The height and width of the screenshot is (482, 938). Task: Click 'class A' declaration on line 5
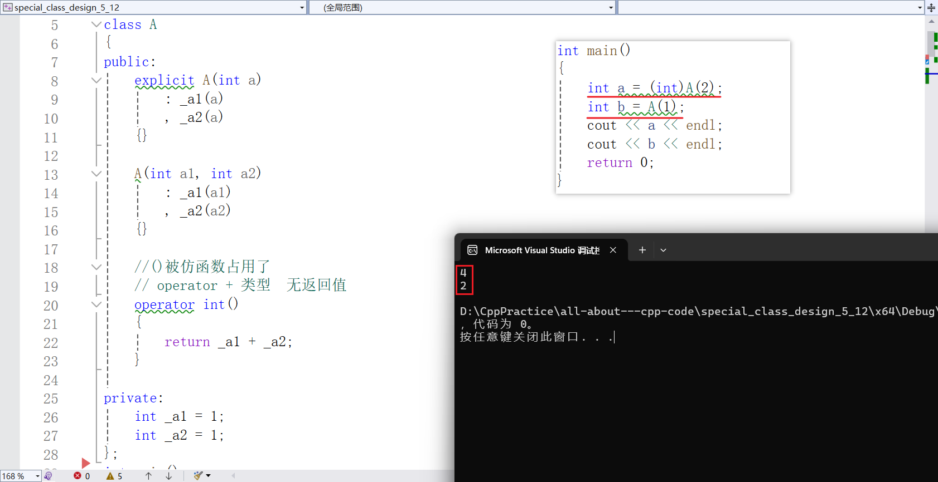click(130, 24)
